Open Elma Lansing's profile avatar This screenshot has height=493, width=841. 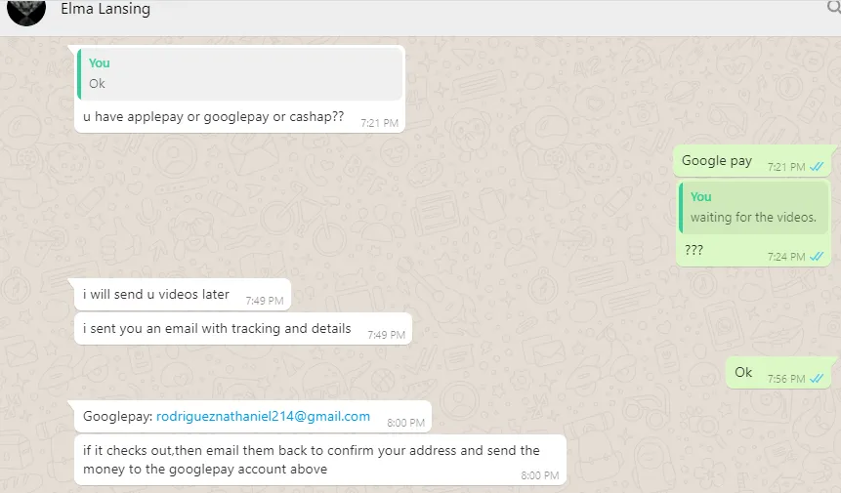click(x=25, y=11)
